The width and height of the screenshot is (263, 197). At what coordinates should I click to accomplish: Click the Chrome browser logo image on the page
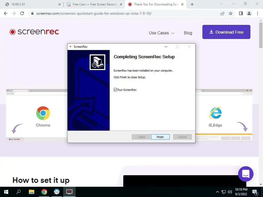pyautogui.click(x=43, y=113)
